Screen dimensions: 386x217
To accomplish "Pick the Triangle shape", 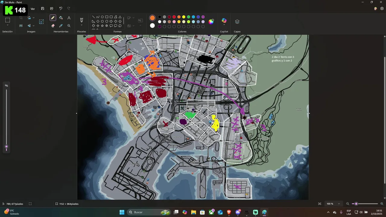I will pyautogui.click(x=120, y=17).
